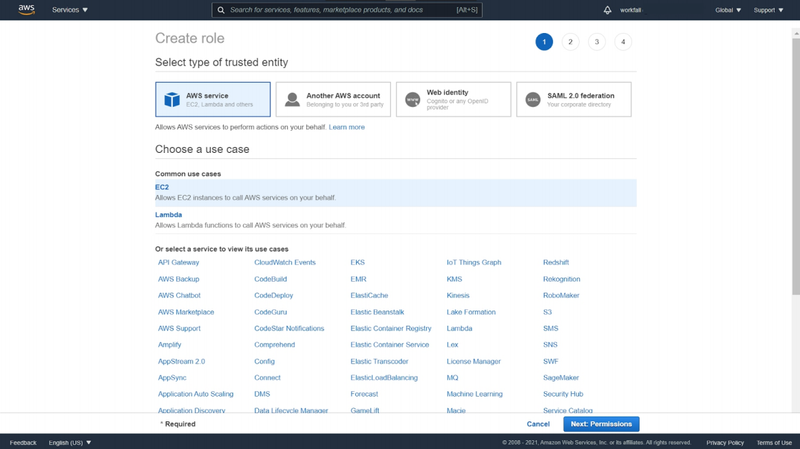Open the Terms of Use link

[774, 442]
